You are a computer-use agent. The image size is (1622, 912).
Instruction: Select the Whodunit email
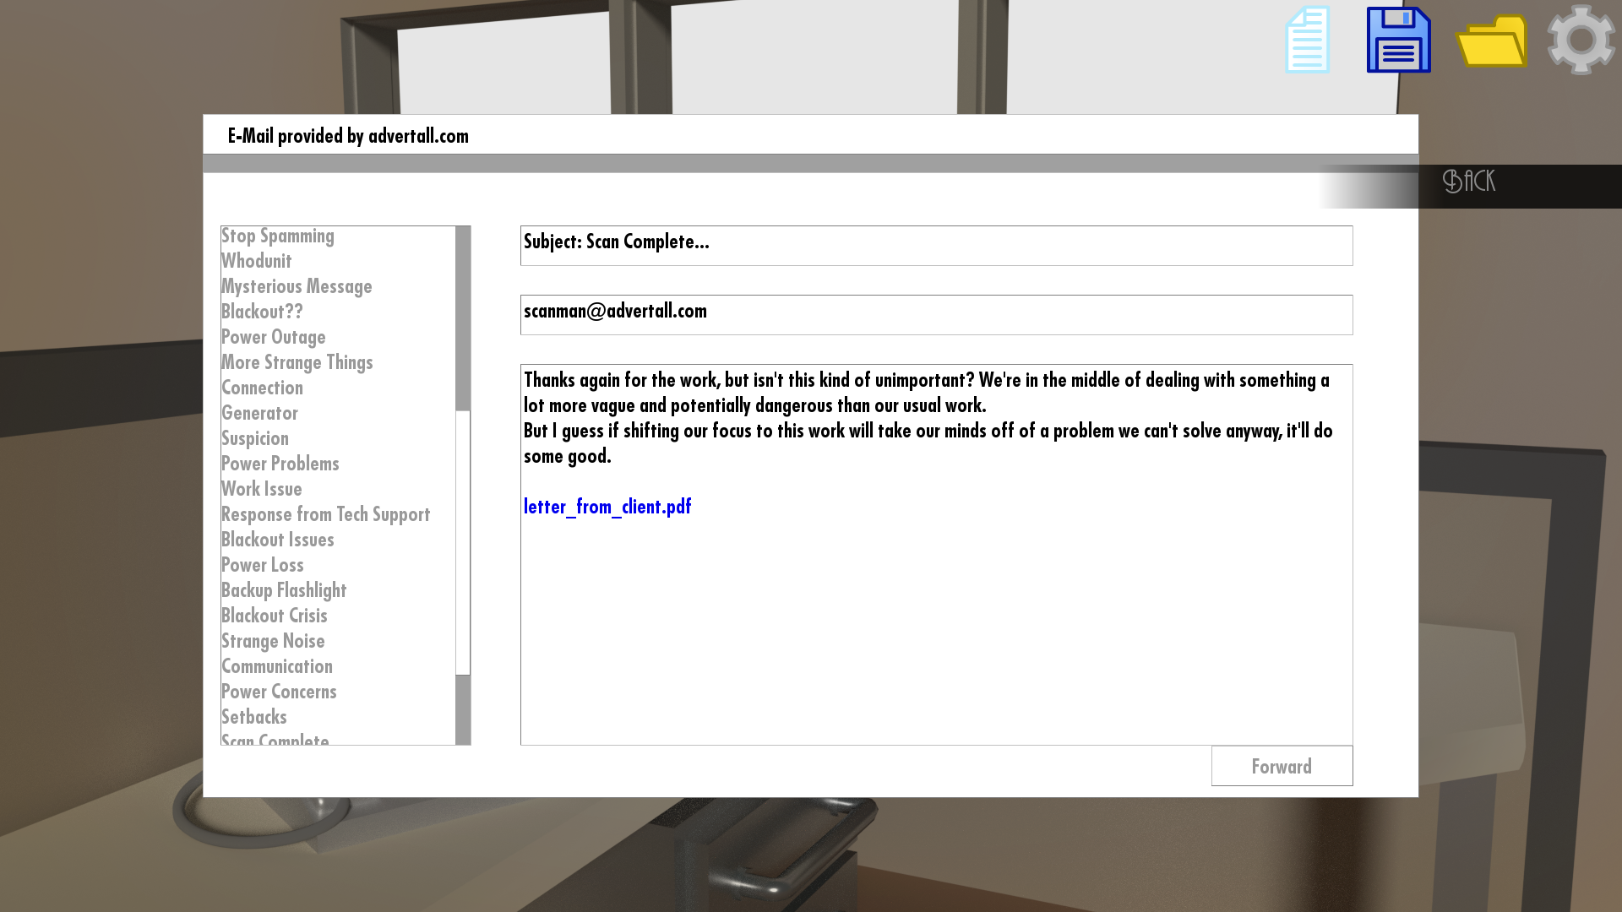click(x=256, y=262)
